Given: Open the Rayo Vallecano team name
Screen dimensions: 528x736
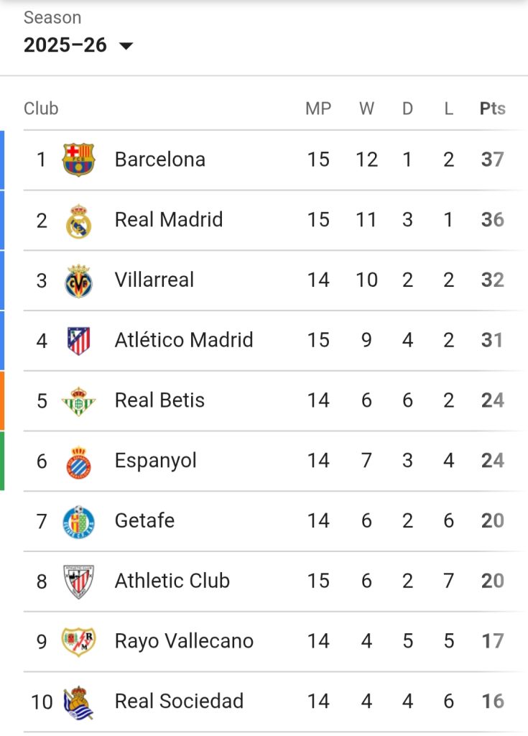Looking at the screenshot, I should pos(184,641).
